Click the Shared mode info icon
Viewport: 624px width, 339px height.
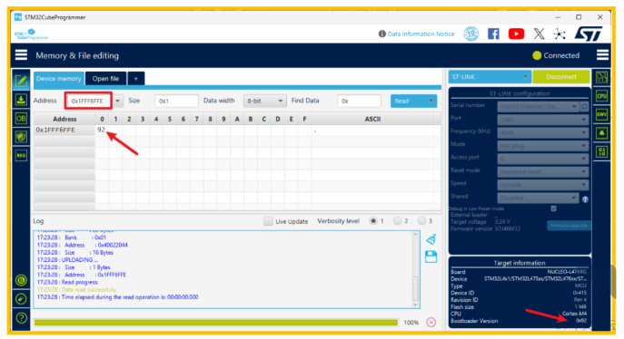585,199
